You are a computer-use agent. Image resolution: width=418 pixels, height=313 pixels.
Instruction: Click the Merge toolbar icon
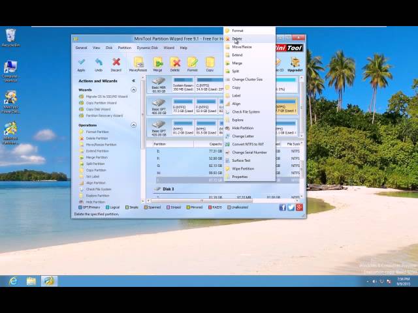tap(157, 65)
